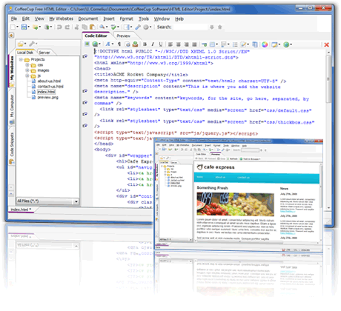Screen dimensions: 341x311
Task: Click the red X close document icon
Action: pyautogui.click(x=326, y=44)
